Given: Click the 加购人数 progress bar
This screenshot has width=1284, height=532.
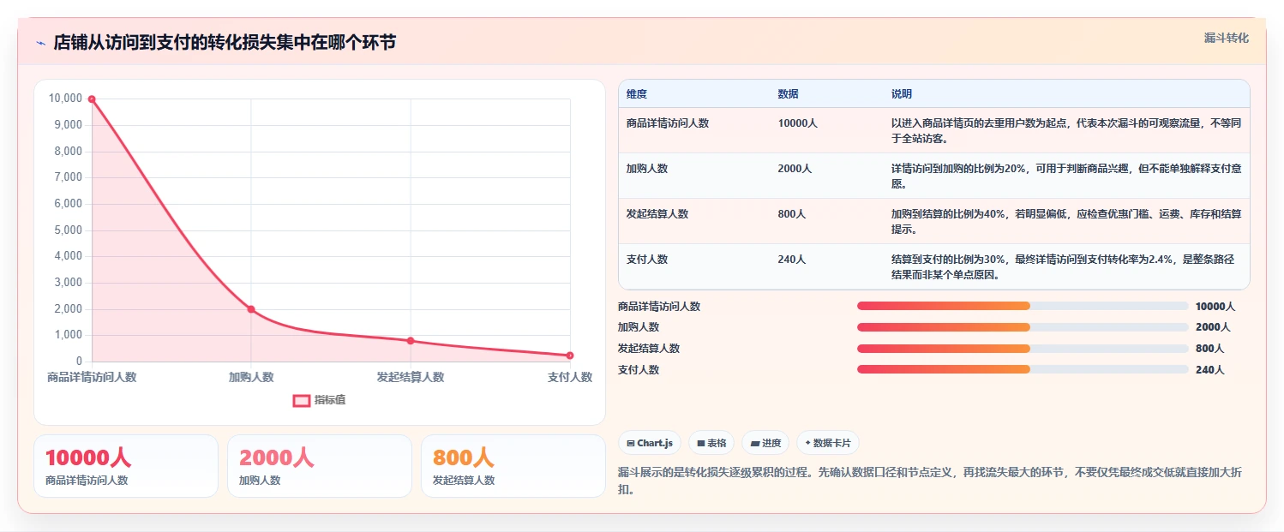Looking at the screenshot, I should coord(1023,327).
